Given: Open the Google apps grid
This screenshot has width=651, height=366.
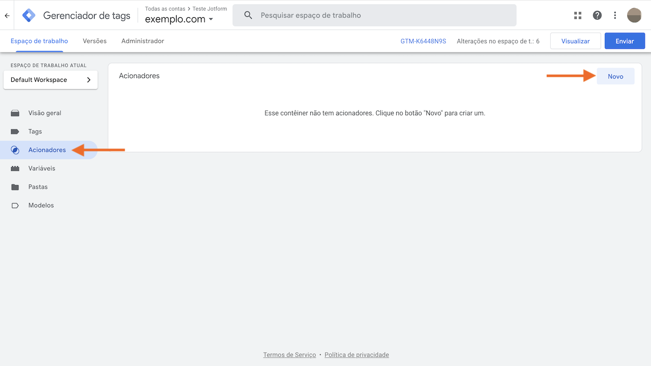Looking at the screenshot, I should (577, 15).
